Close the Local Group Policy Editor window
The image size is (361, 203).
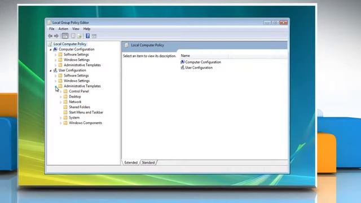(x=284, y=23)
